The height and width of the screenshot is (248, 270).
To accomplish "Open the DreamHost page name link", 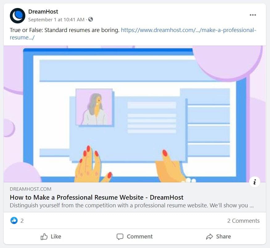I will (43, 11).
